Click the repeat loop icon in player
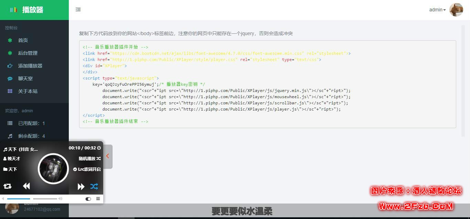This screenshot has width=470, height=219. click(8, 186)
